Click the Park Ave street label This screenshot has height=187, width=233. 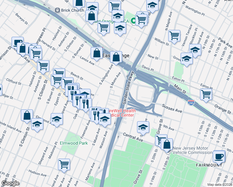(225, 43)
